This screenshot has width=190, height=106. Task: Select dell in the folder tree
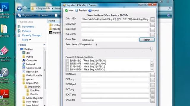[28, 53]
